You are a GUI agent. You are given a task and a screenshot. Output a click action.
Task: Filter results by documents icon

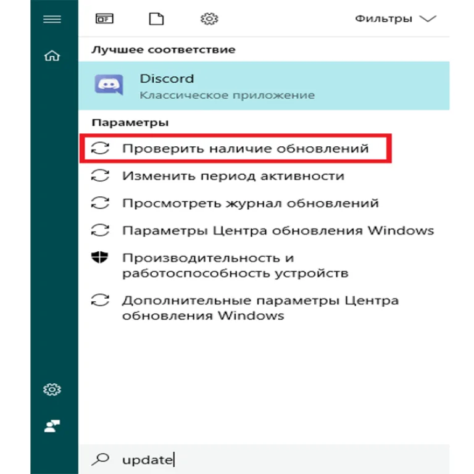click(x=156, y=19)
